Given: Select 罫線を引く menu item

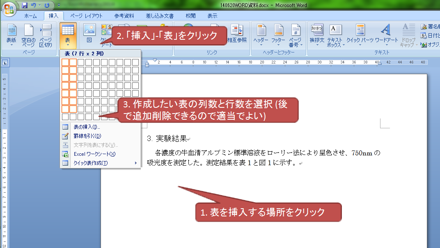Looking at the screenshot, I should coord(87,136).
